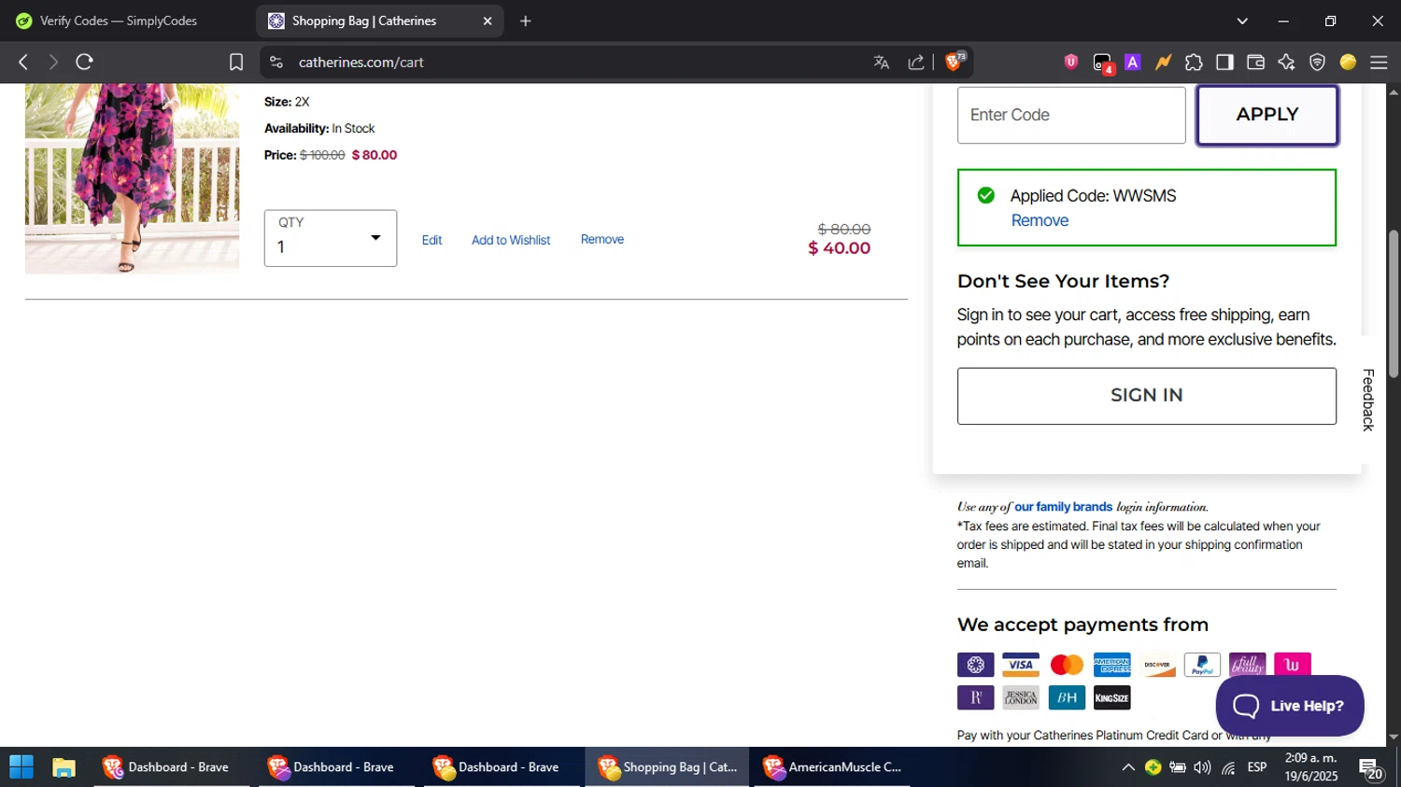
Task: Add the dress to Wishlist
Action: [x=511, y=240]
